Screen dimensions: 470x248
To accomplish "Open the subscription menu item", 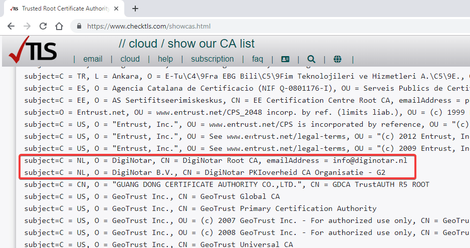I will [x=212, y=59].
